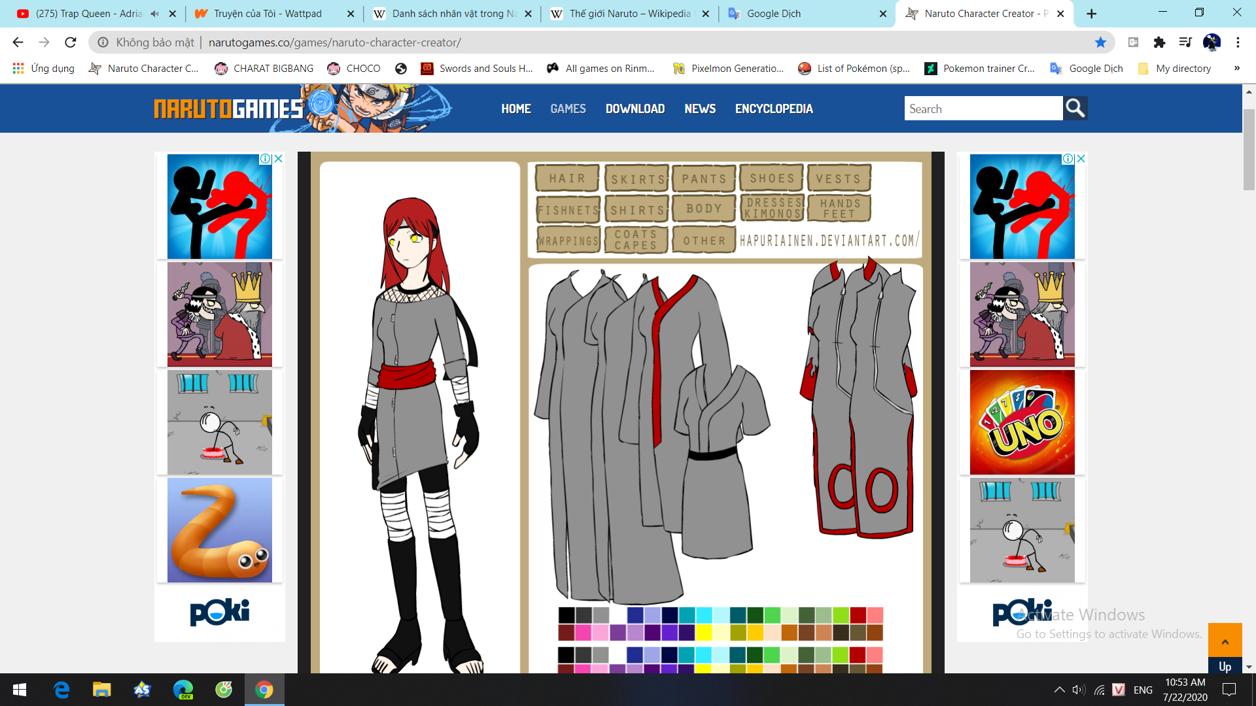Show hidden system tray icons
The width and height of the screenshot is (1256, 706).
click(x=1059, y=690)
